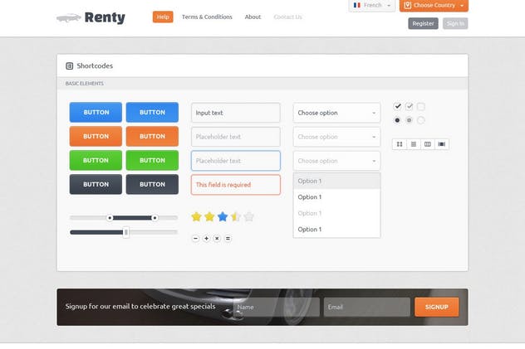525x349 pixels.
Task: Open the Help menu item
Action: (x=163, y=17)
